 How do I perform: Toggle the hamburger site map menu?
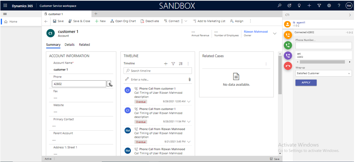point(5,14)
